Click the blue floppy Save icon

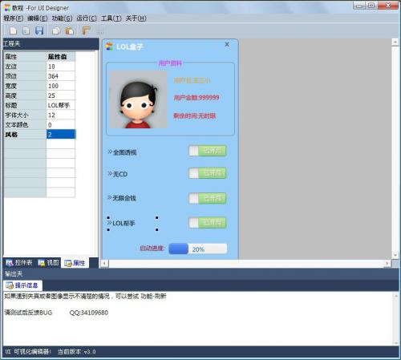(39, 30)
